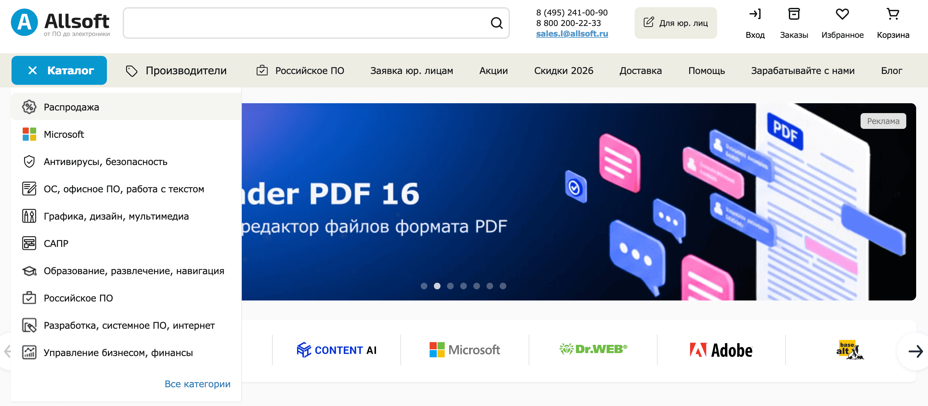Click the shield icon for Антивирусы
This screenshot has height=406, width=928.
[29, 162]
